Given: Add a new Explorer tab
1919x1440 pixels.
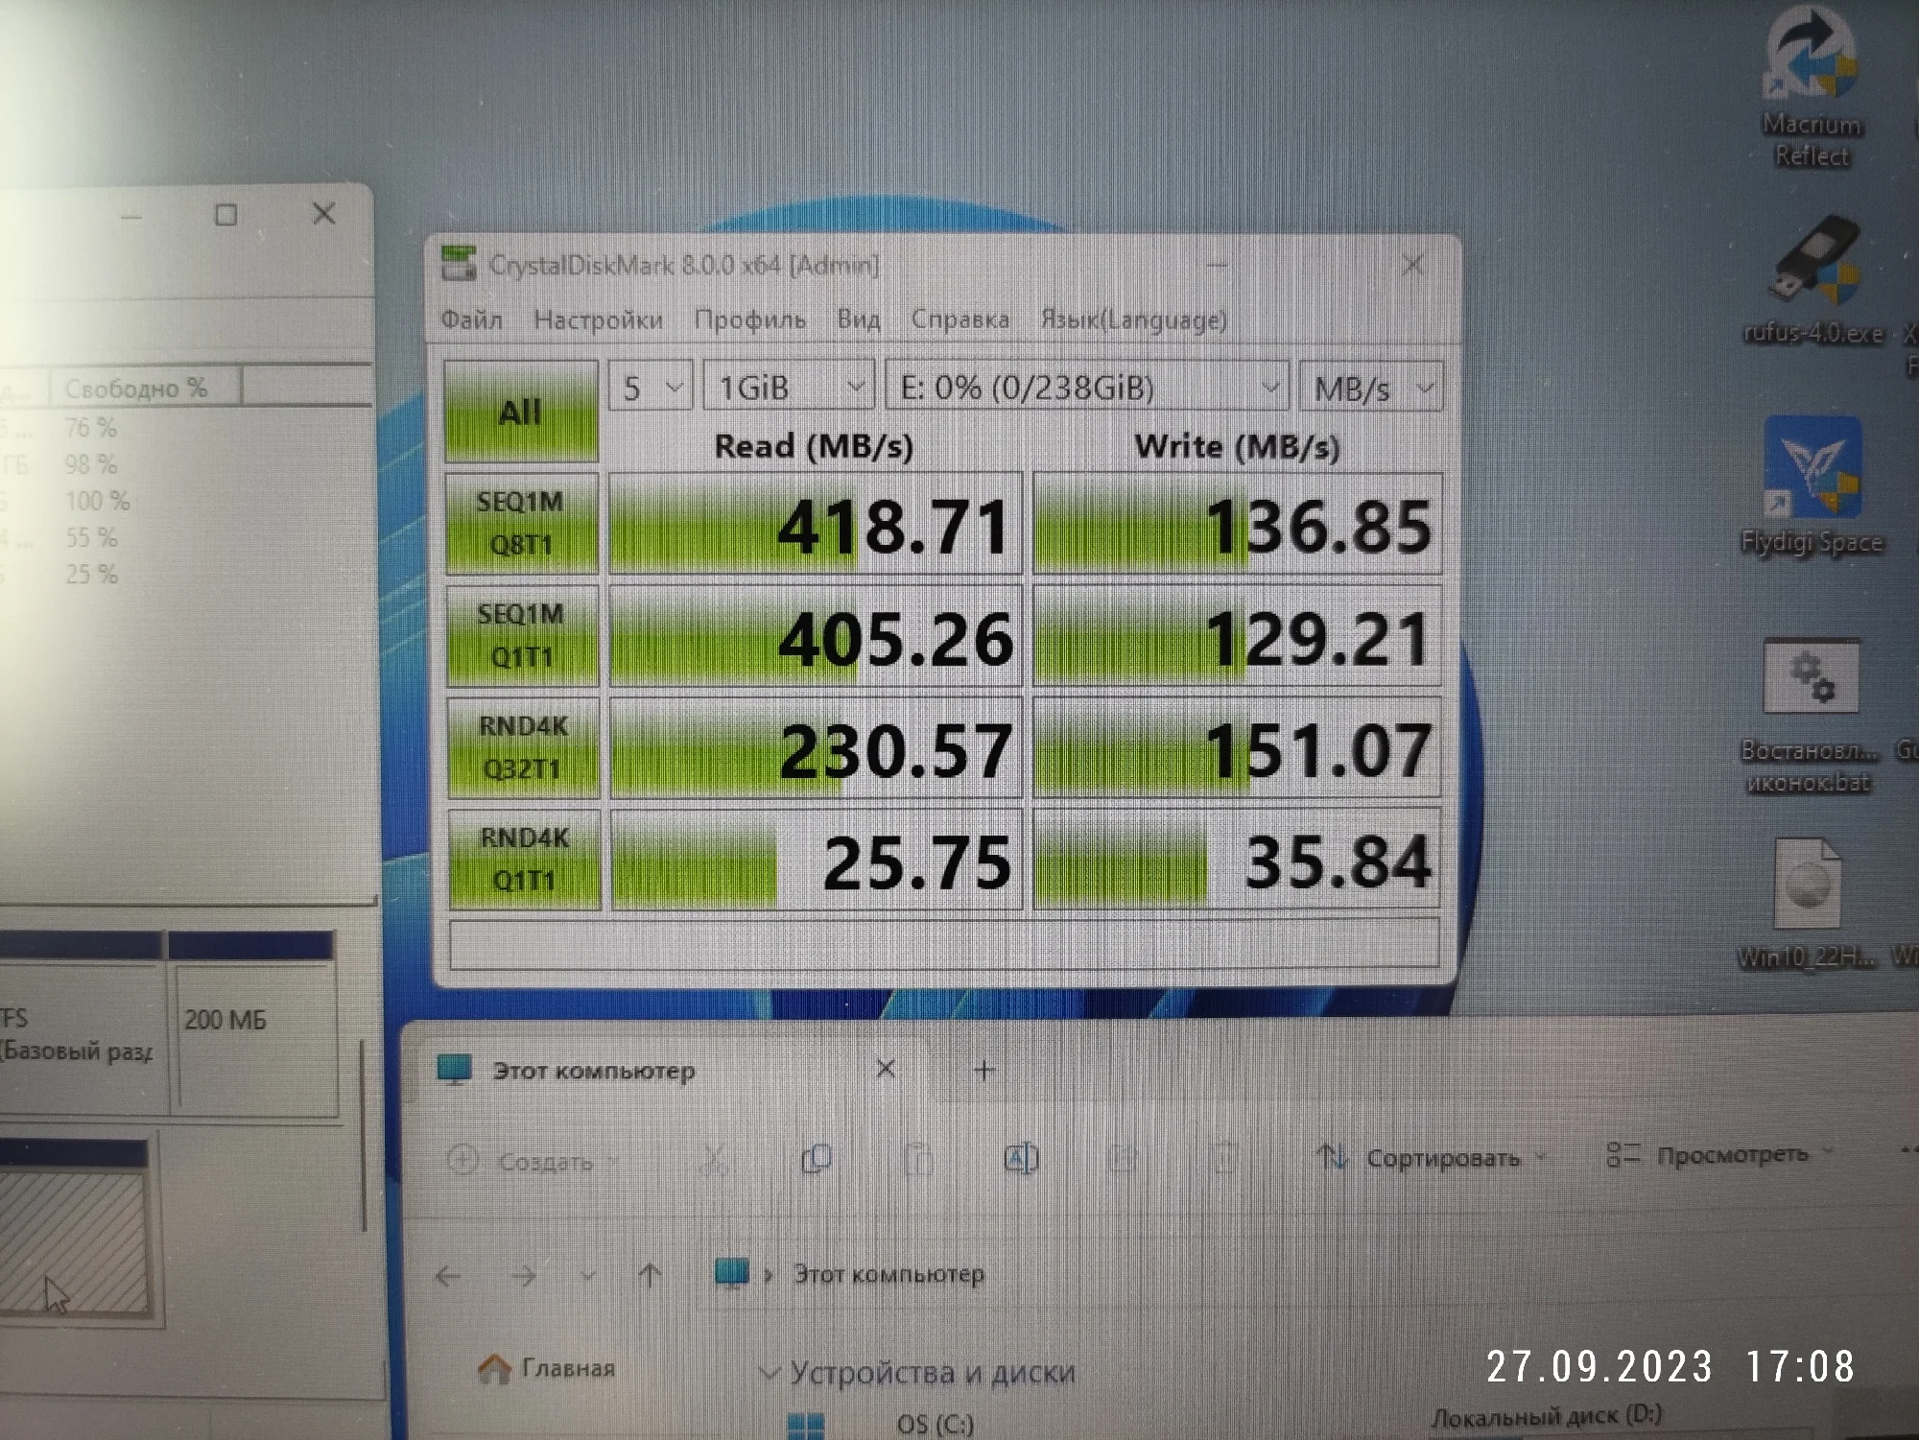Looking at the screenshot, I should pyautogui.click(x=983, y=1069).
